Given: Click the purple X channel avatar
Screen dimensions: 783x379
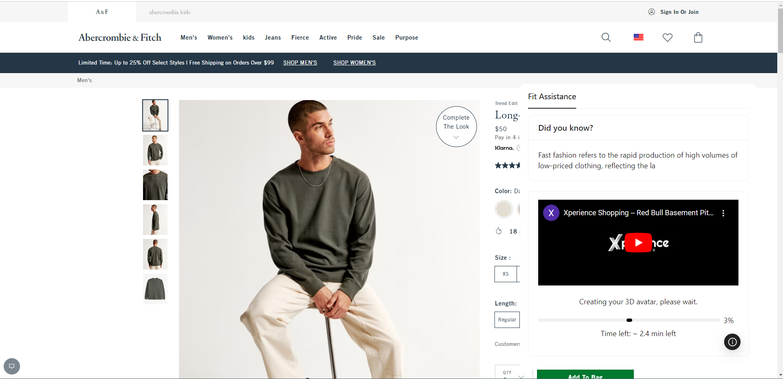Looking at the screenshot, I should (x=551, y=213).
